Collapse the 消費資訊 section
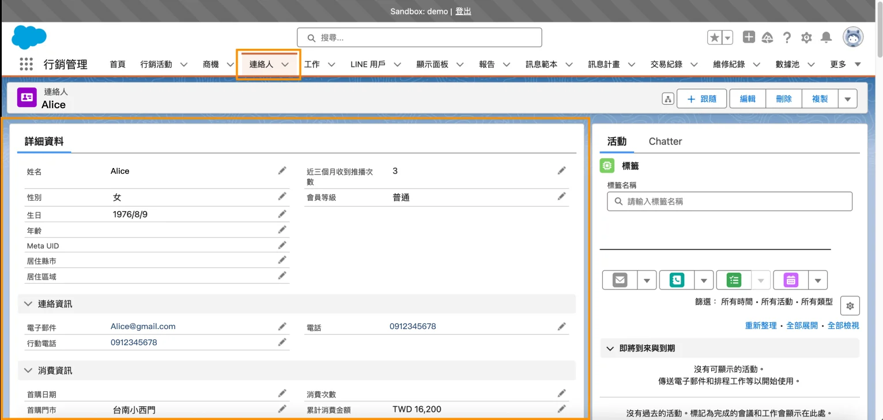Screen dimensions: 883x420 click(x=28, y=371)
